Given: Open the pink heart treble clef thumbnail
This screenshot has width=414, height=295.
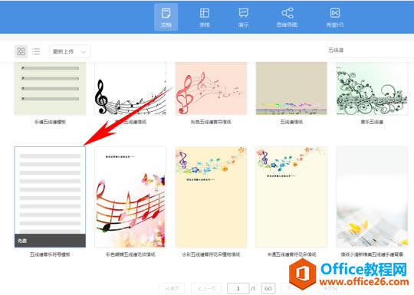Looking at the screenshot, I should point(211,89).
